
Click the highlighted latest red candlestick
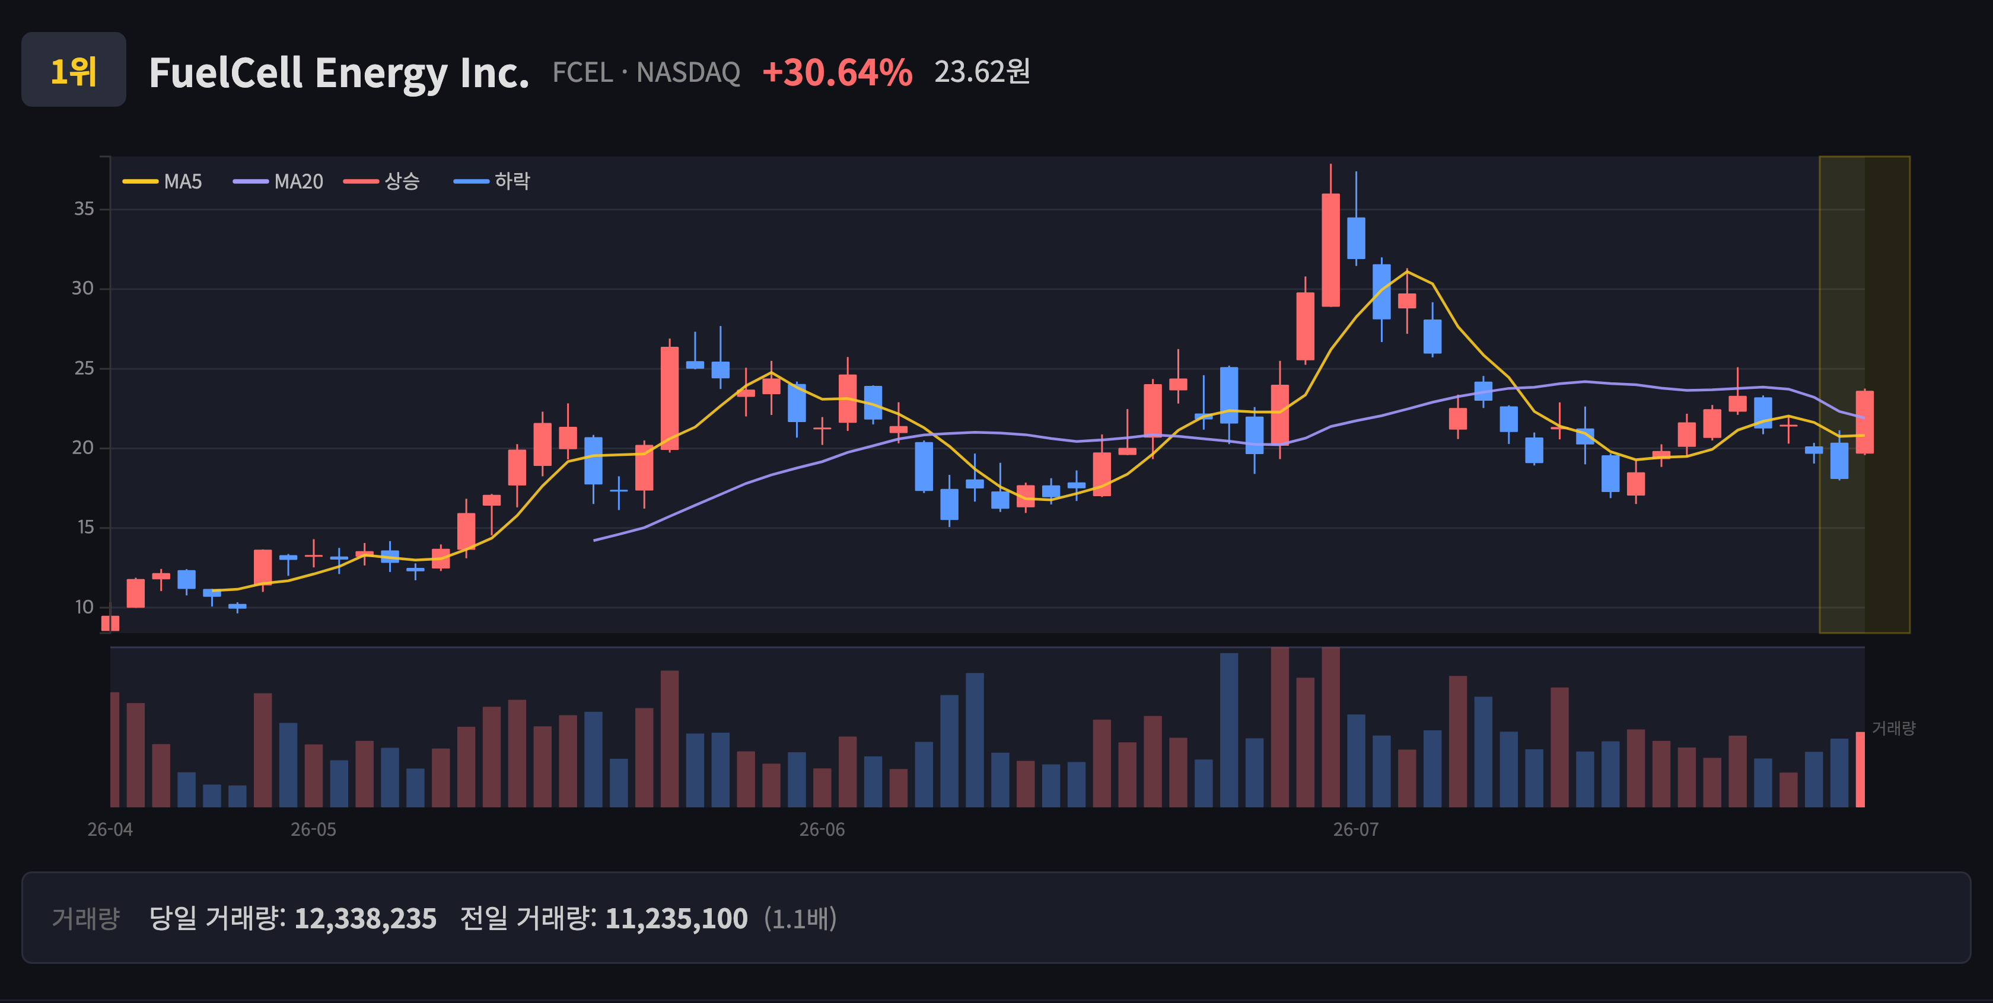click(1864, 422)
